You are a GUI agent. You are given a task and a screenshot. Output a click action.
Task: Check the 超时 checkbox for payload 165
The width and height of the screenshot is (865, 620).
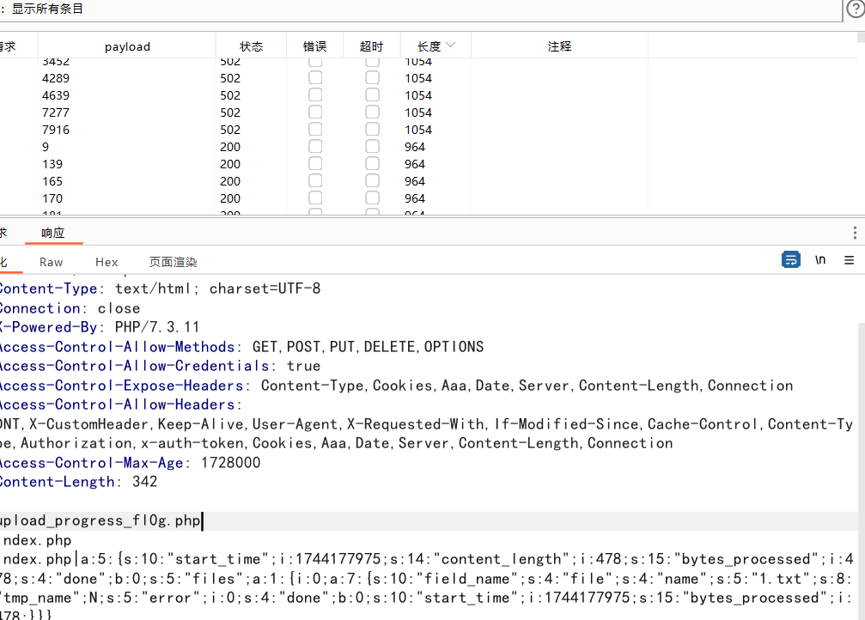(372, 181)
